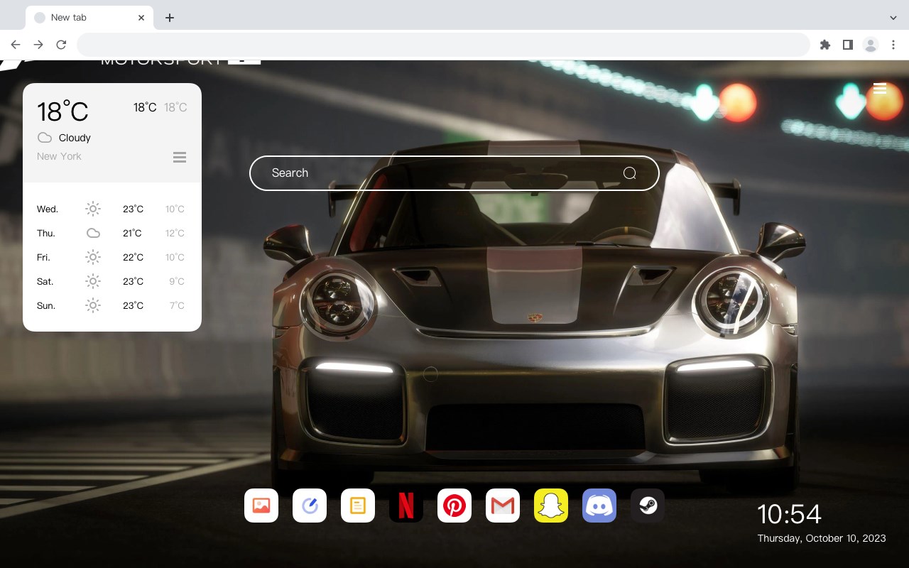Image resolution: width=909 pixels, height=568 pixels.
Task: Select the "Fri." forecast day label
Action: coord(43,257)
